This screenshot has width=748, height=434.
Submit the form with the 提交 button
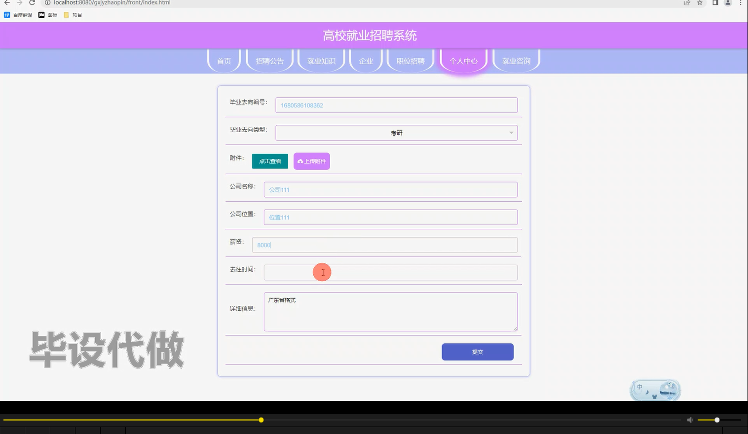point(477,352)
